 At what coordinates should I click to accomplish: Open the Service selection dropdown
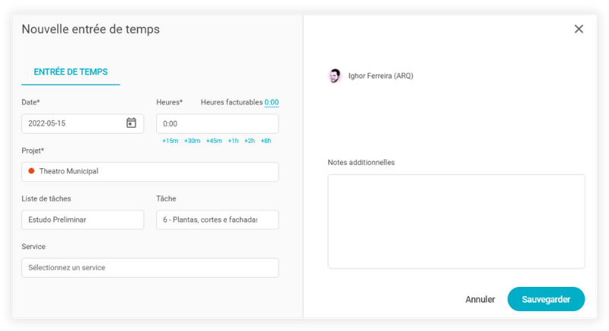[150, 268]
